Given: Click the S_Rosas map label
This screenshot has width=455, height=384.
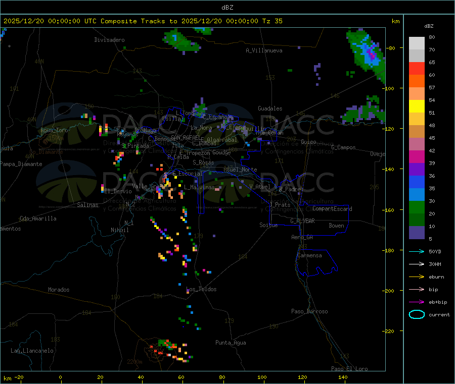Looking at the screenshot, I should [203, 162].
